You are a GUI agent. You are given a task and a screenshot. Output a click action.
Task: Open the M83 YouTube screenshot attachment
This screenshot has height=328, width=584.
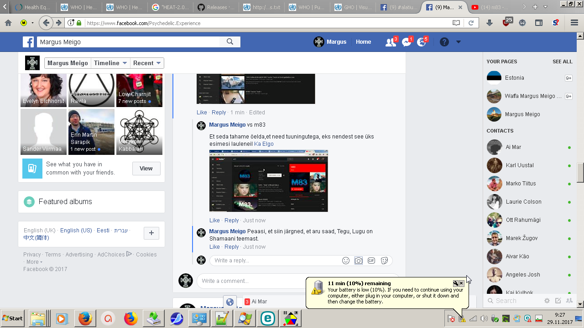(269, 181)
